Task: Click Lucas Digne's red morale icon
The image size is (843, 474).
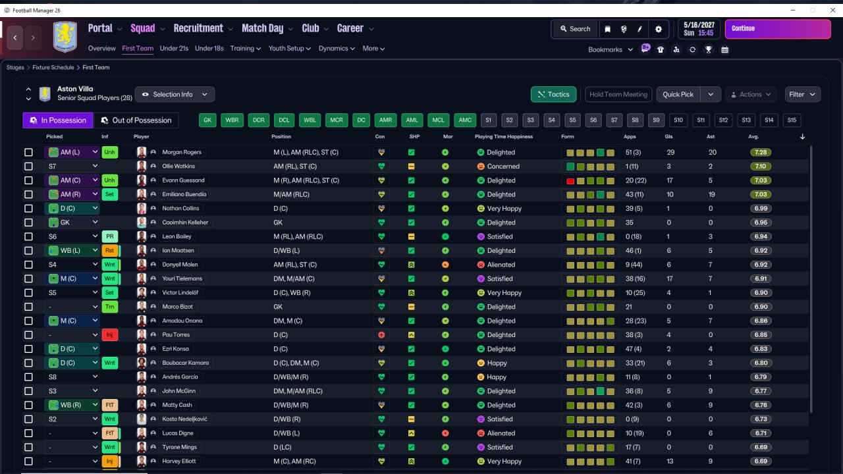Action: (x=445, y=433)
